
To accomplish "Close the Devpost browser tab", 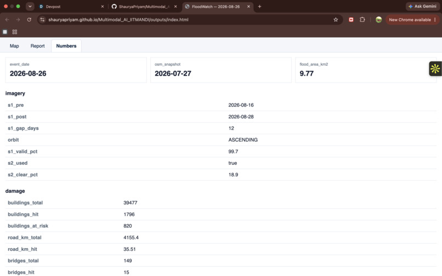I will 103,7.
